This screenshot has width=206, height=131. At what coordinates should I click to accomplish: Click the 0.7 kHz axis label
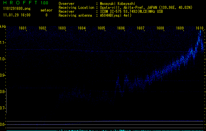click(x=3, y=108)
